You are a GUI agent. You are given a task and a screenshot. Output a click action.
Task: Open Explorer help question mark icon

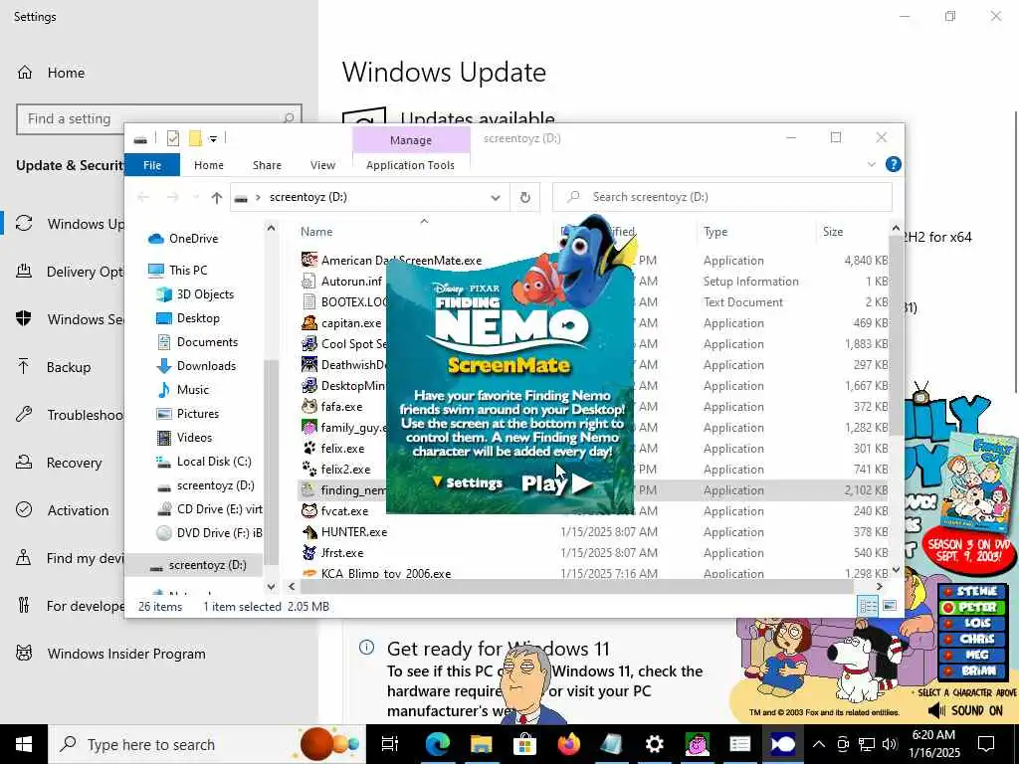(894, 164)
